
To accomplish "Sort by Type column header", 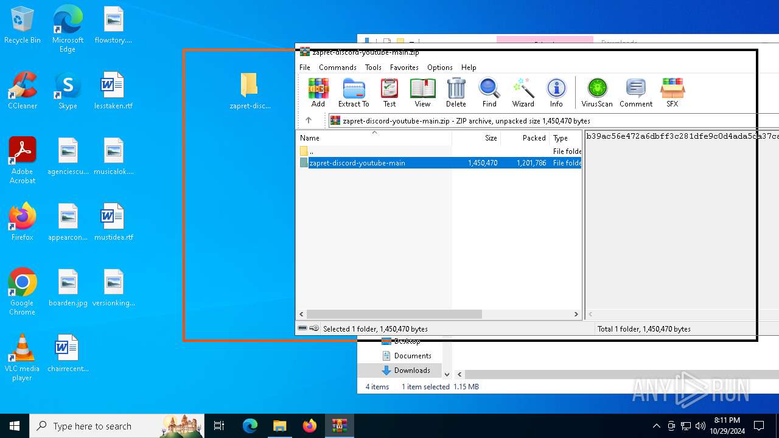I will 566,138.
